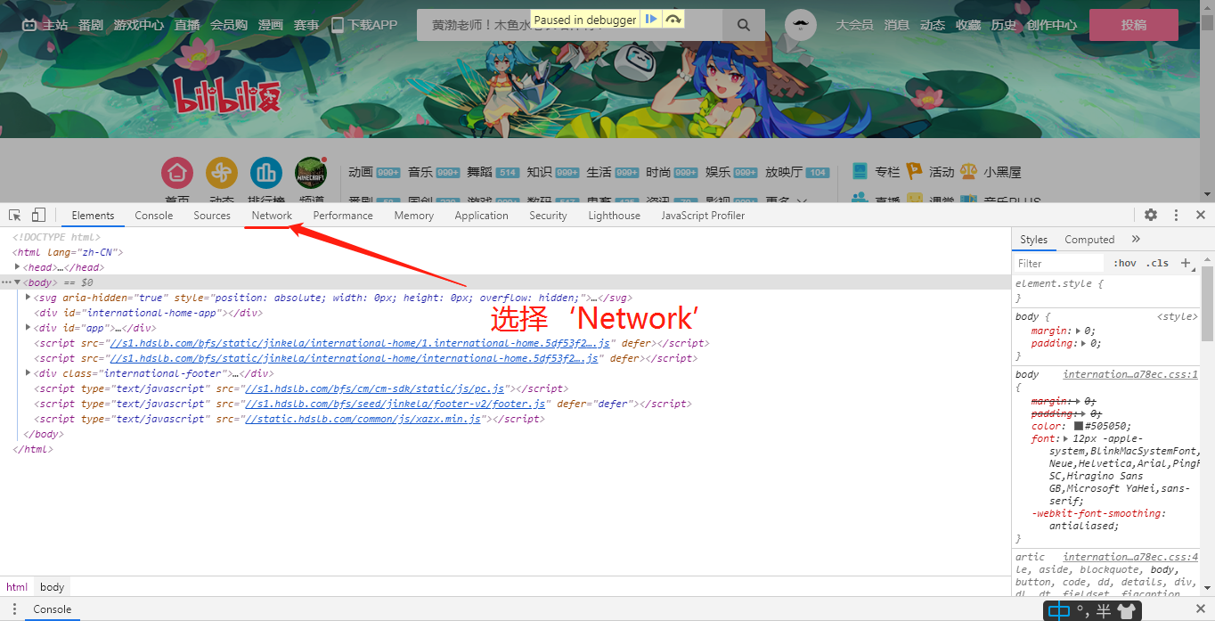Click the Styles Filter input field
Image resolution: width=1215 pixels, height=621 pixels.
[1060, 263]
